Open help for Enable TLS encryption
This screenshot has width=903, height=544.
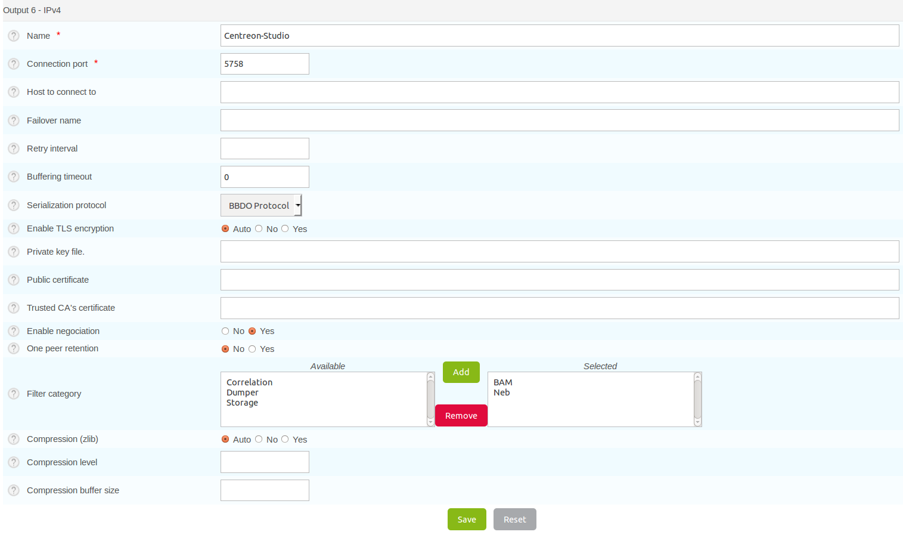[14, 228]
